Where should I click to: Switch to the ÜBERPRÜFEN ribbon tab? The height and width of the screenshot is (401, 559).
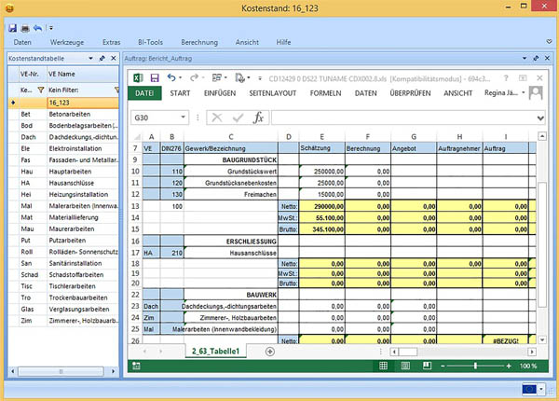pos(410,93)
